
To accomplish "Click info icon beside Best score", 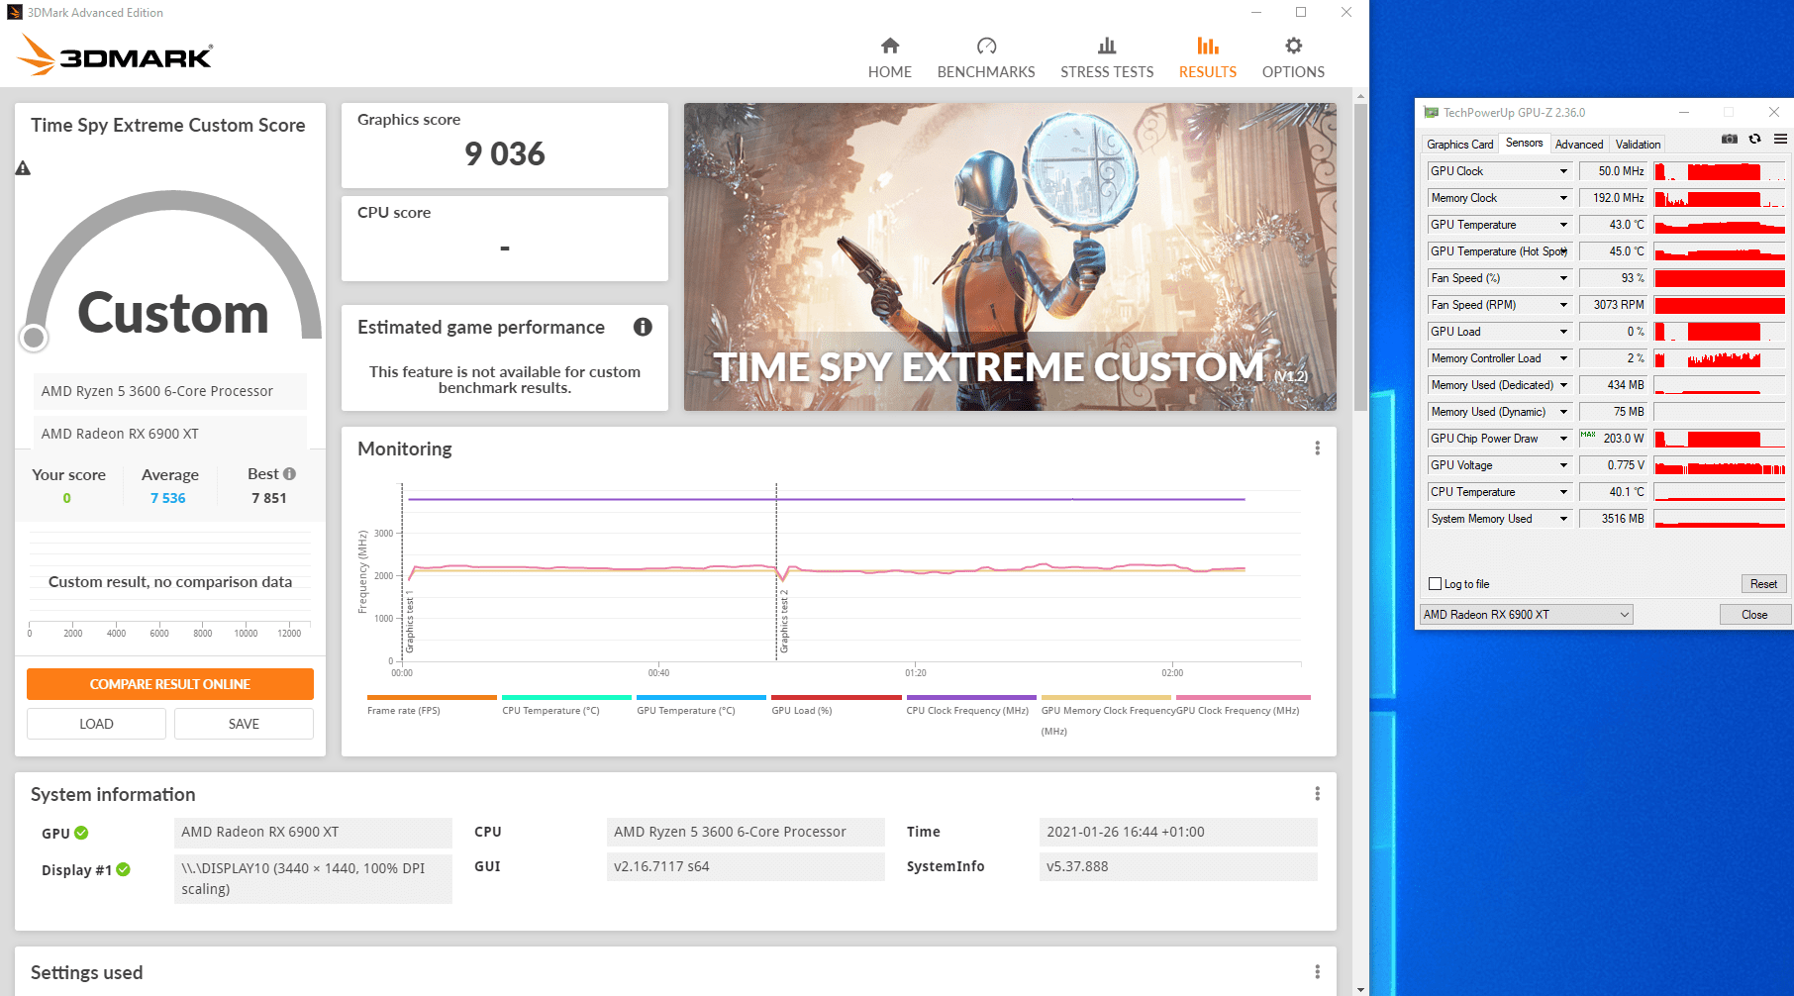I will pyautogui.click(x=290, y=474).
